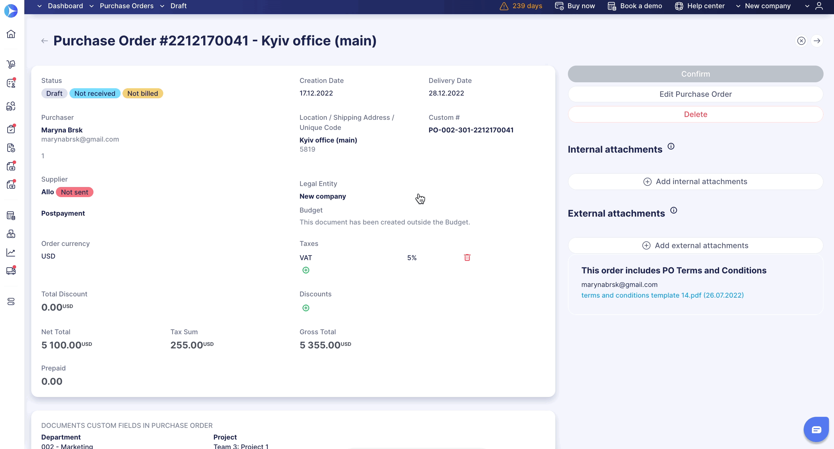Click the Internal attachments info icon
The height and width of the screenshot is (449, 834).
point(671,146)
